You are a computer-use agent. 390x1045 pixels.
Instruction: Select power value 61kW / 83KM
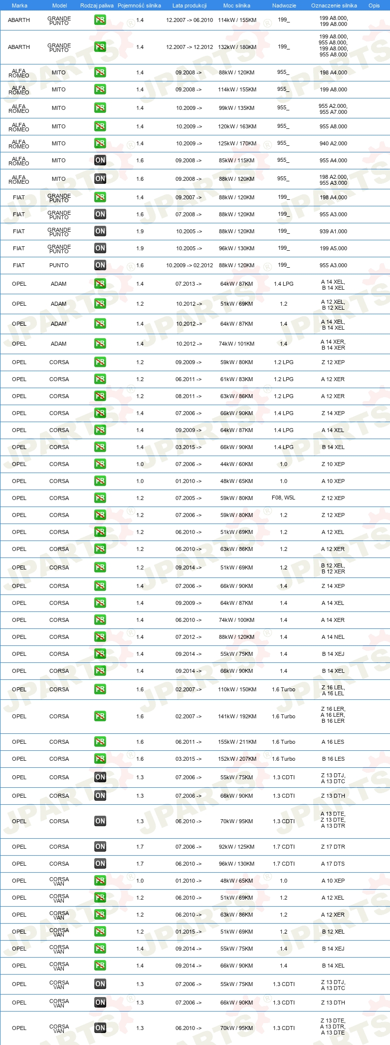coord(237,379)
